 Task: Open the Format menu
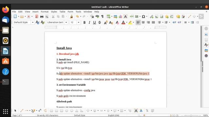(44, 12)
